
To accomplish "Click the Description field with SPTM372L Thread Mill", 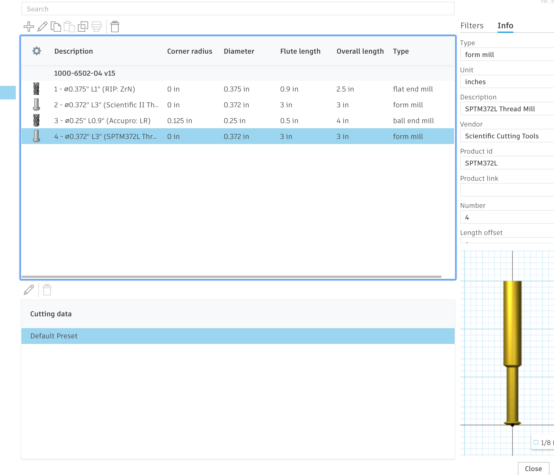I will click(x=507, y=109).
